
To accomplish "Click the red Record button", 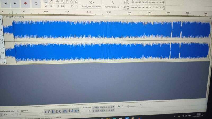I will pos(25,3).
